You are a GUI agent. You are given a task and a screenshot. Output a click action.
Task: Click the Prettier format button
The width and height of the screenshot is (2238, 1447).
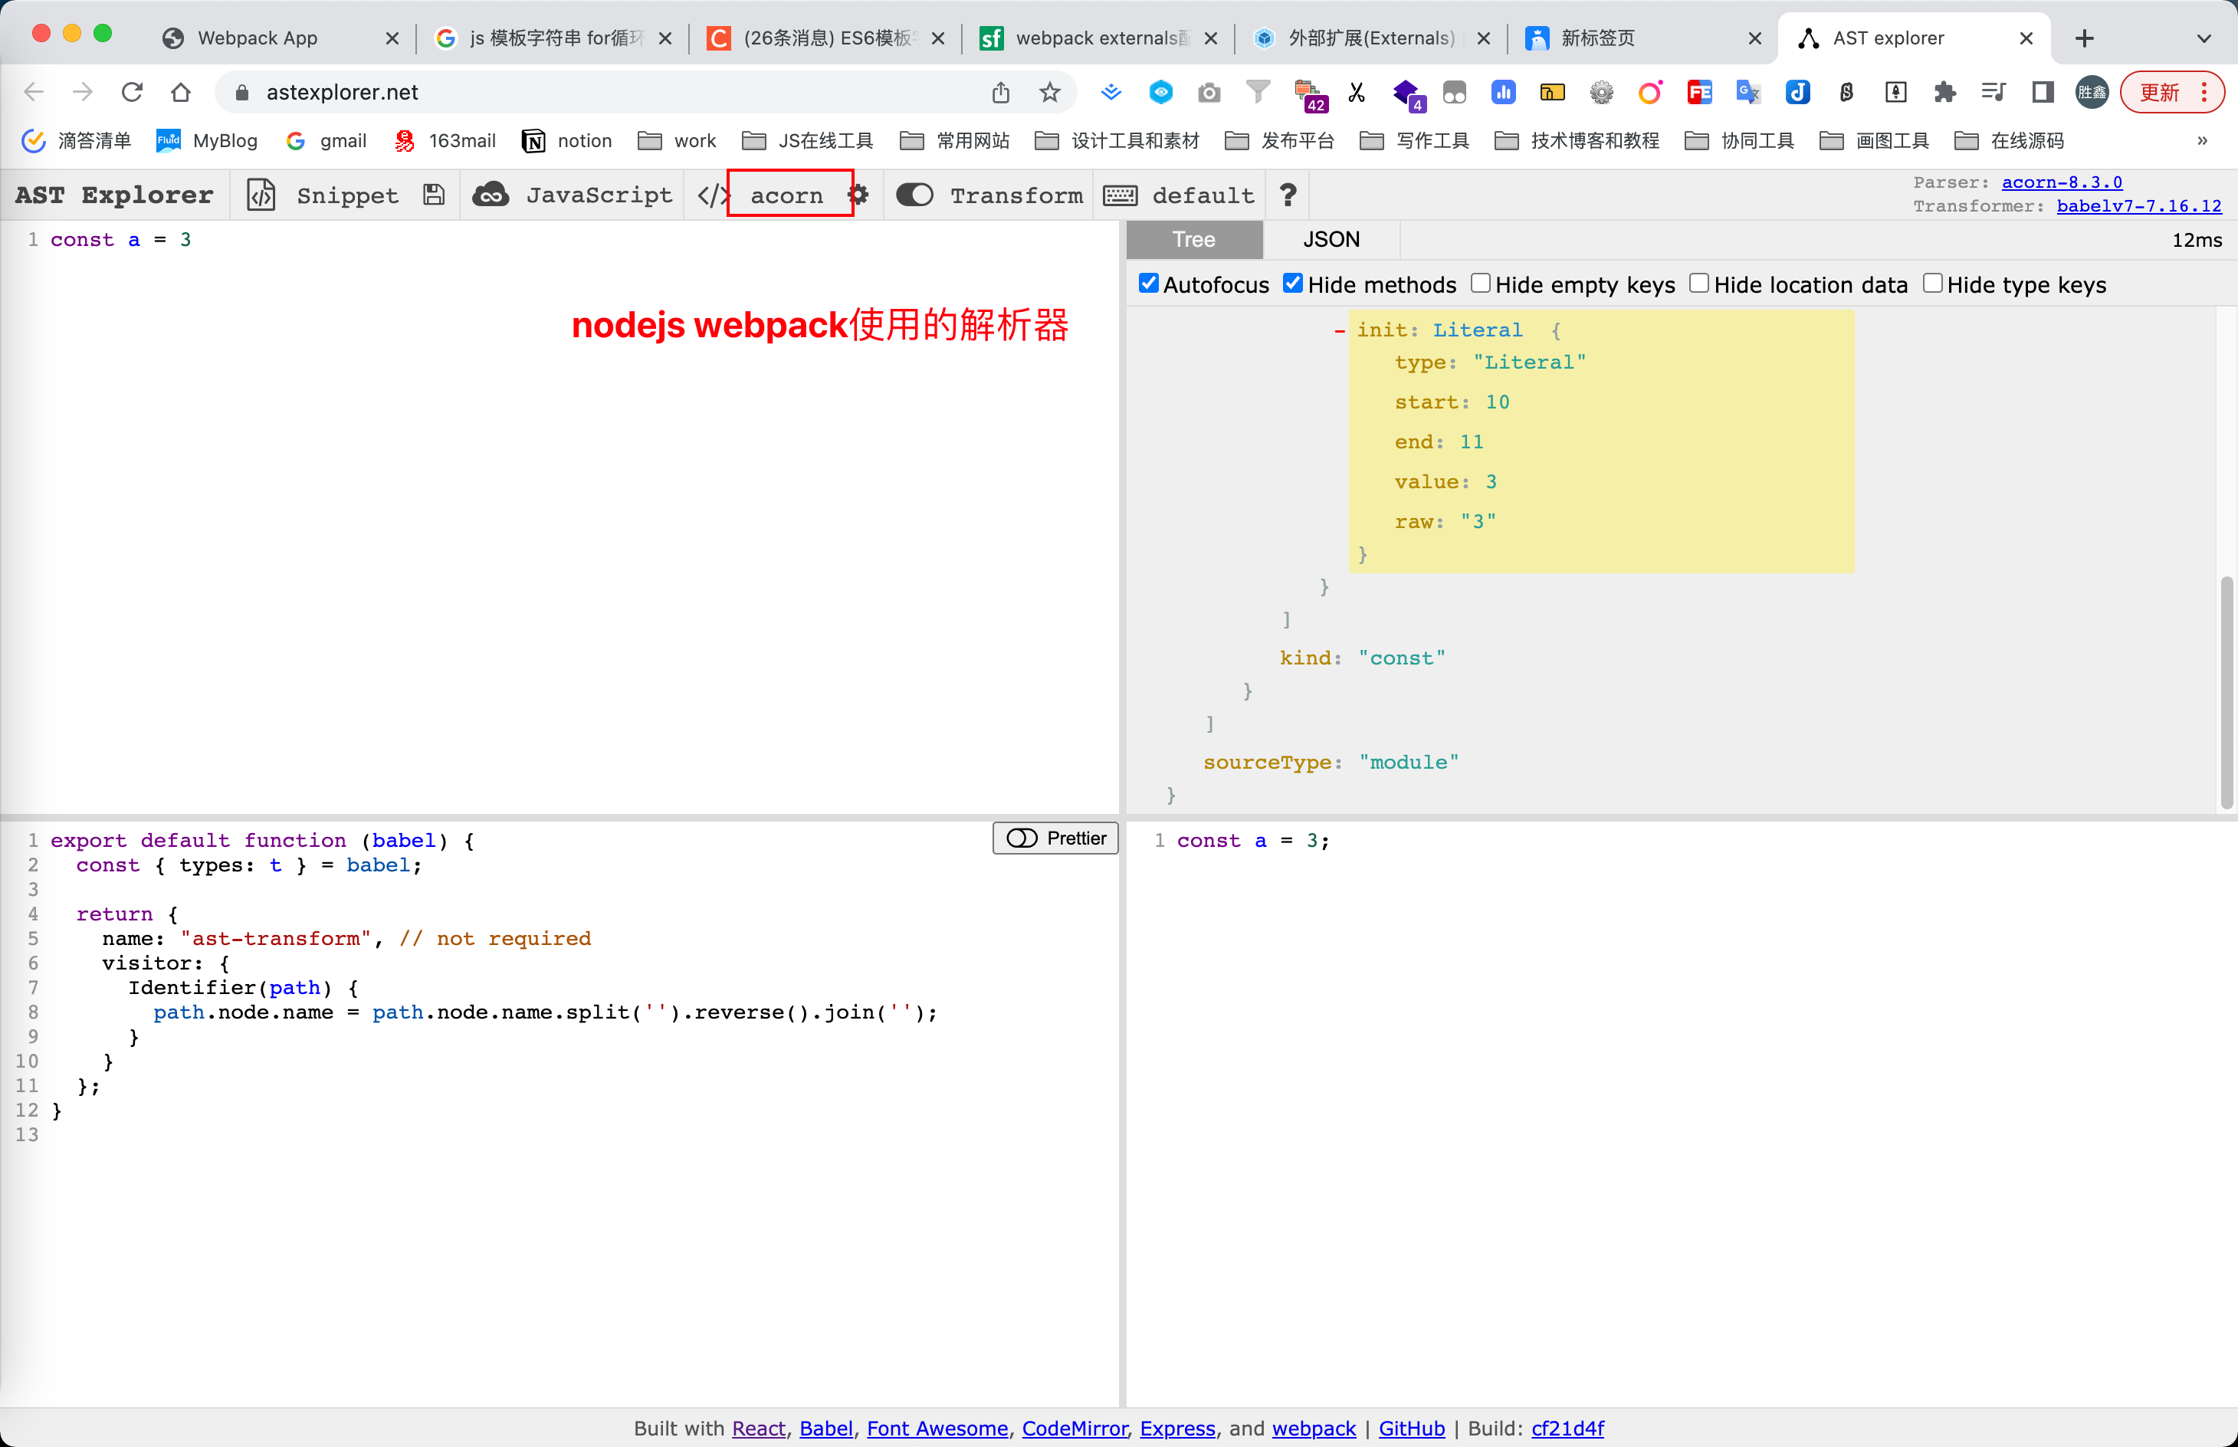tap(1057, 837)
